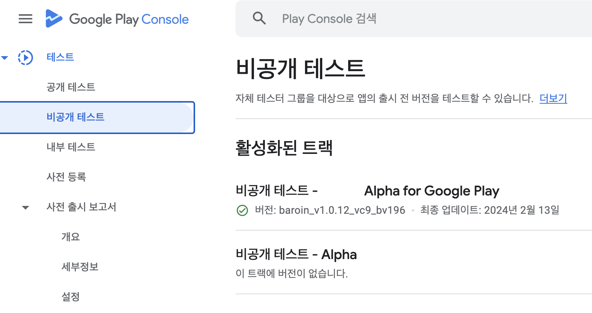Open 세부정보 under pre-launch report
This screenshot has width=592, height=313.
pyautogui.click(x=80, y=267)
